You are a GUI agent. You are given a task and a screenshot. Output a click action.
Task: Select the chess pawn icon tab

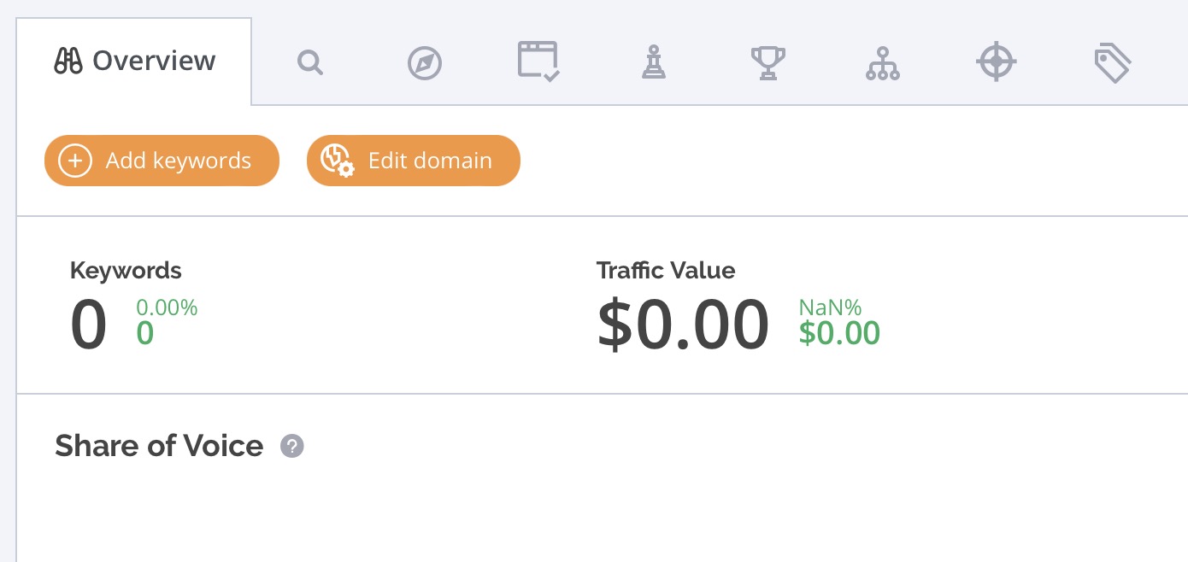654,62
